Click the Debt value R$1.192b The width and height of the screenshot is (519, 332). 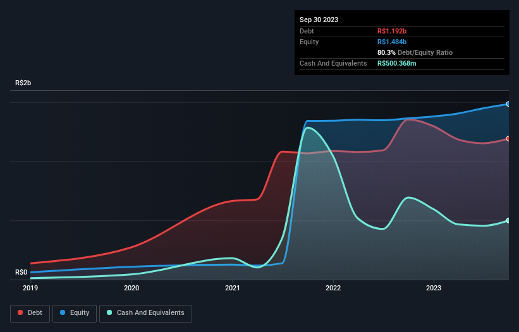click(x=392, y=31)
